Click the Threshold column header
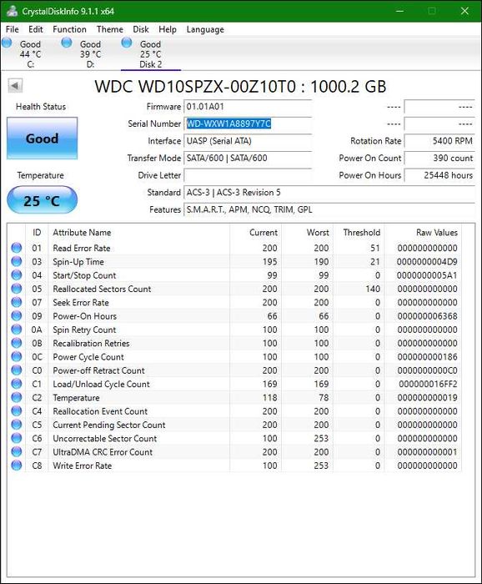Viewport: 482px width, 584px height. coord(359,233)
